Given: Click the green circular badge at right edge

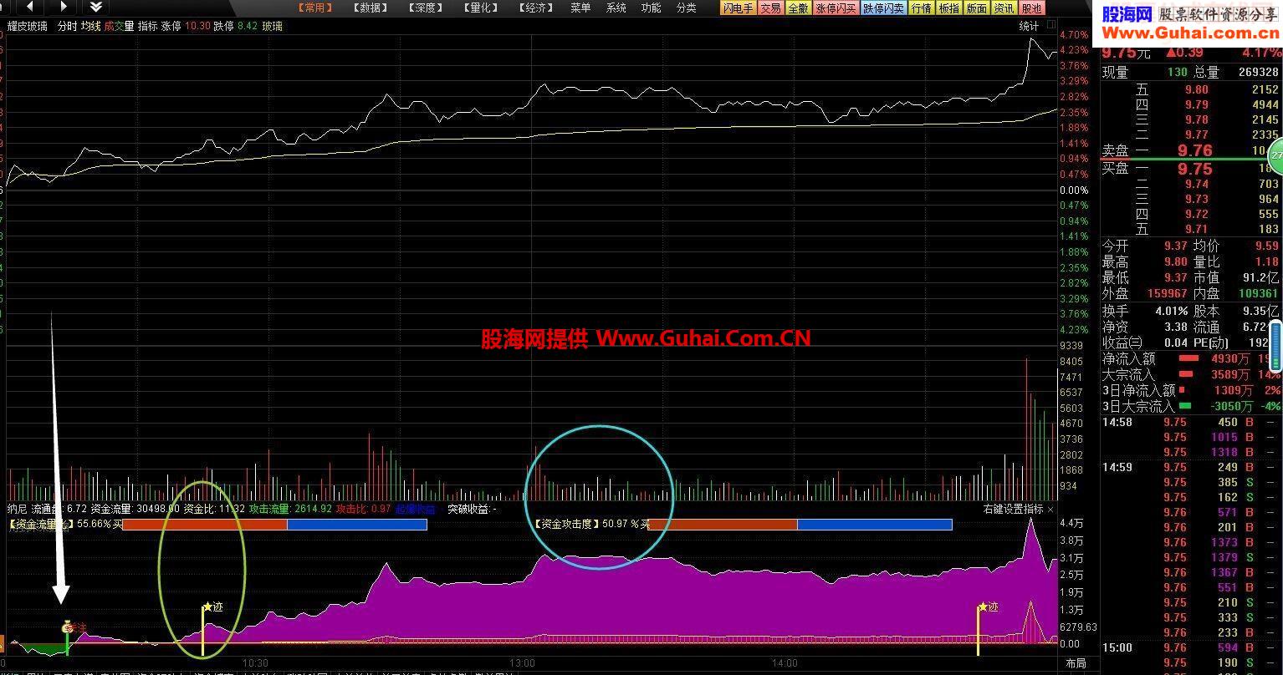Looking at the screenshot, I should (x=1276, y=155).
